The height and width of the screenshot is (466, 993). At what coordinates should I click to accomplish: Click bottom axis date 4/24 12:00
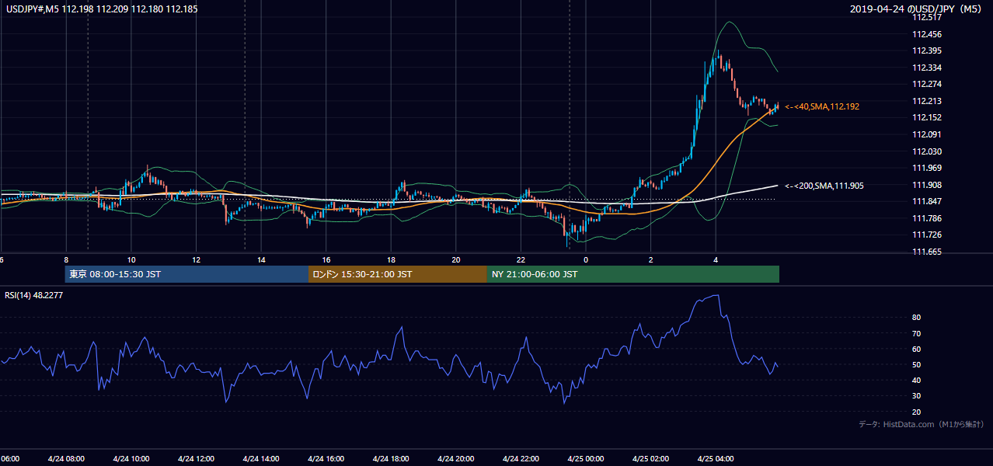click(x=196, y=459)
